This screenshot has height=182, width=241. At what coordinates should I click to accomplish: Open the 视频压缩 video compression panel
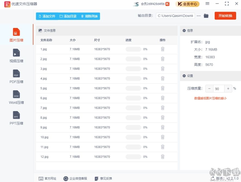pyautogui.click(x=16, y=56)
